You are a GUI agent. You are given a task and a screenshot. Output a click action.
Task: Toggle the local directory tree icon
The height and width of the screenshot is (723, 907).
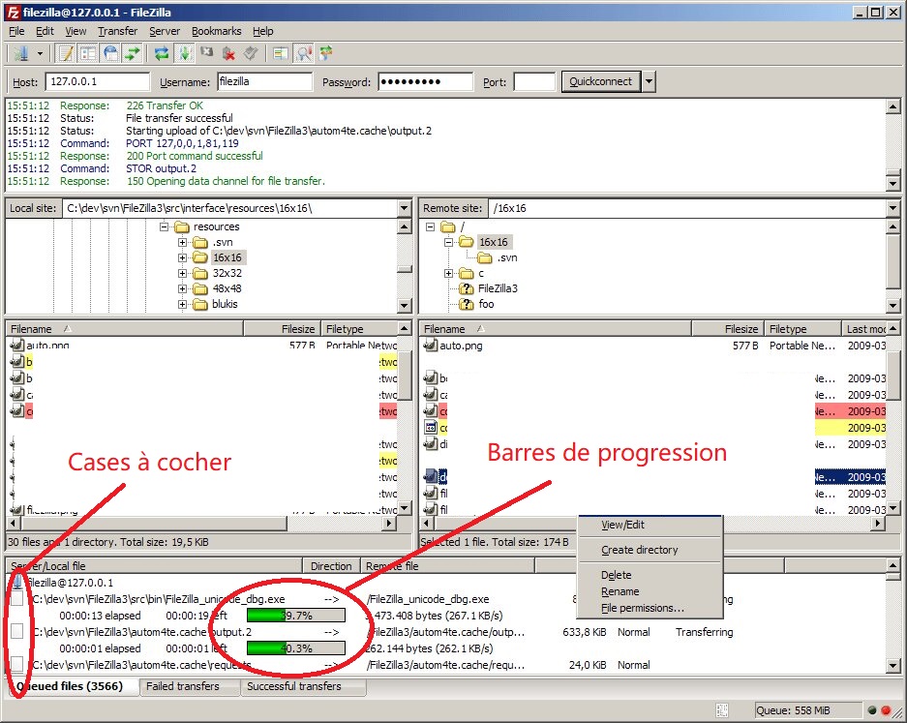[x=88, y=54]
